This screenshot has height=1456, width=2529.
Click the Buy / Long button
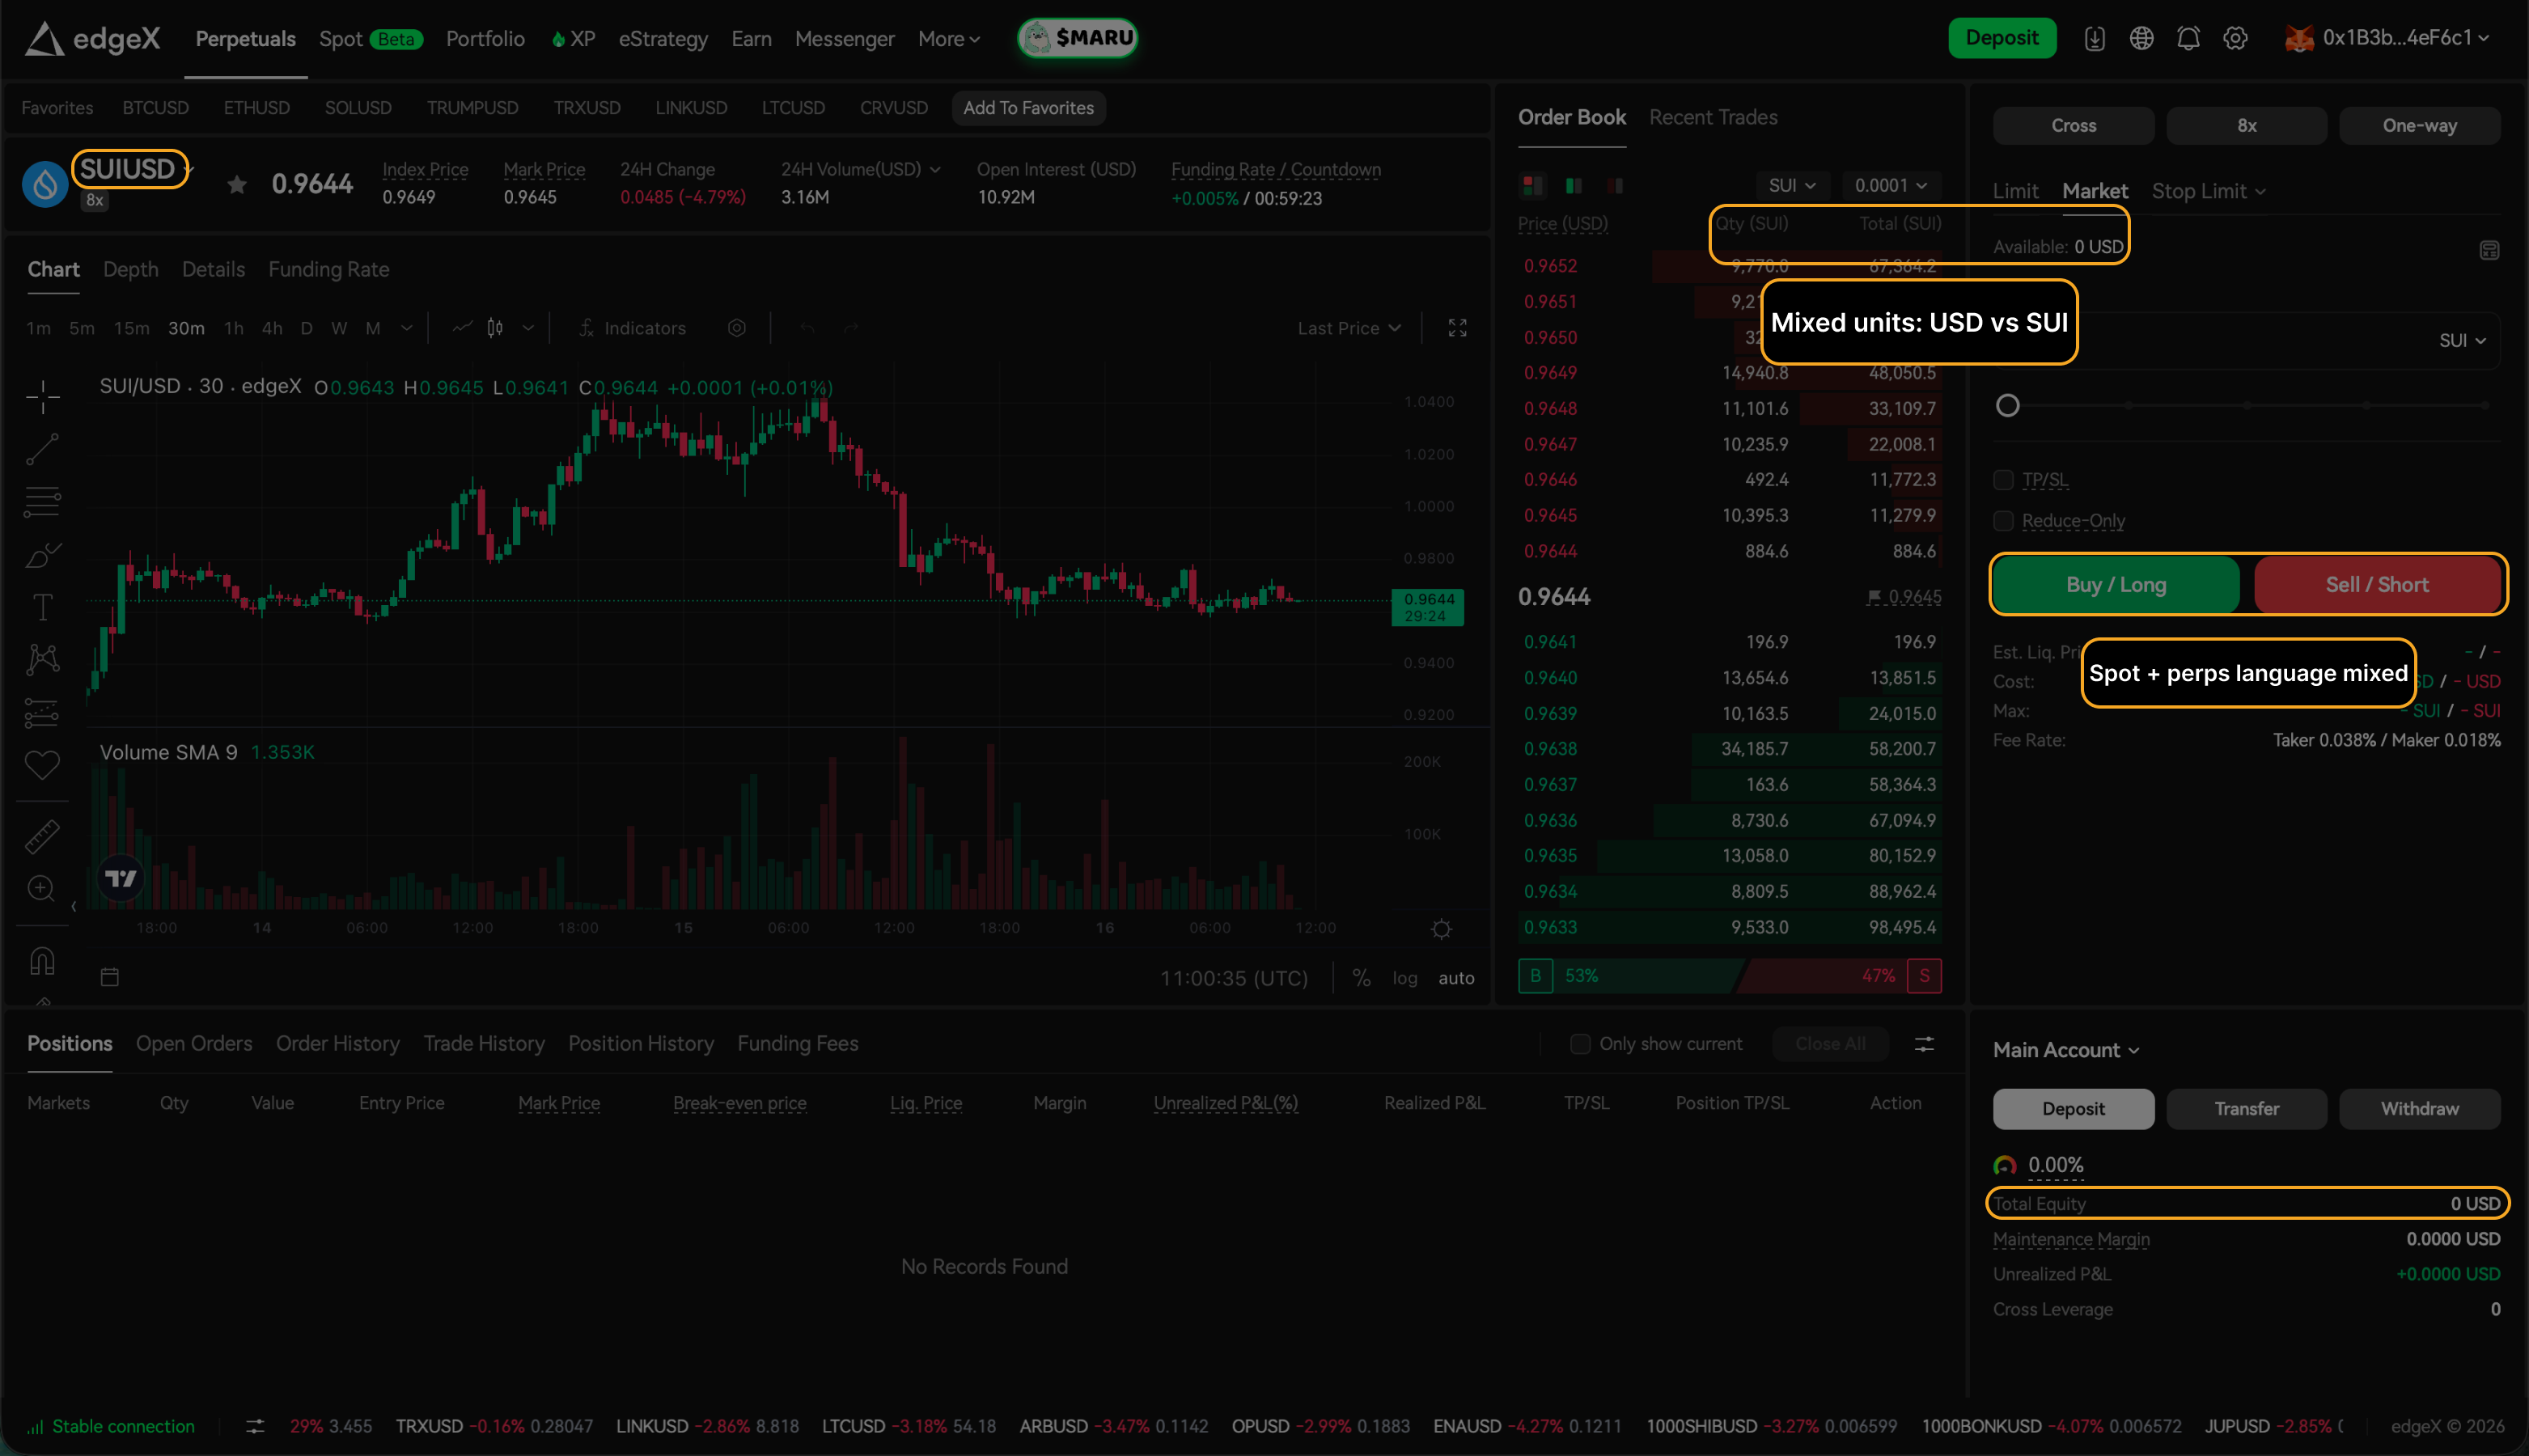pyautogui.click(x=2116, y=585)
